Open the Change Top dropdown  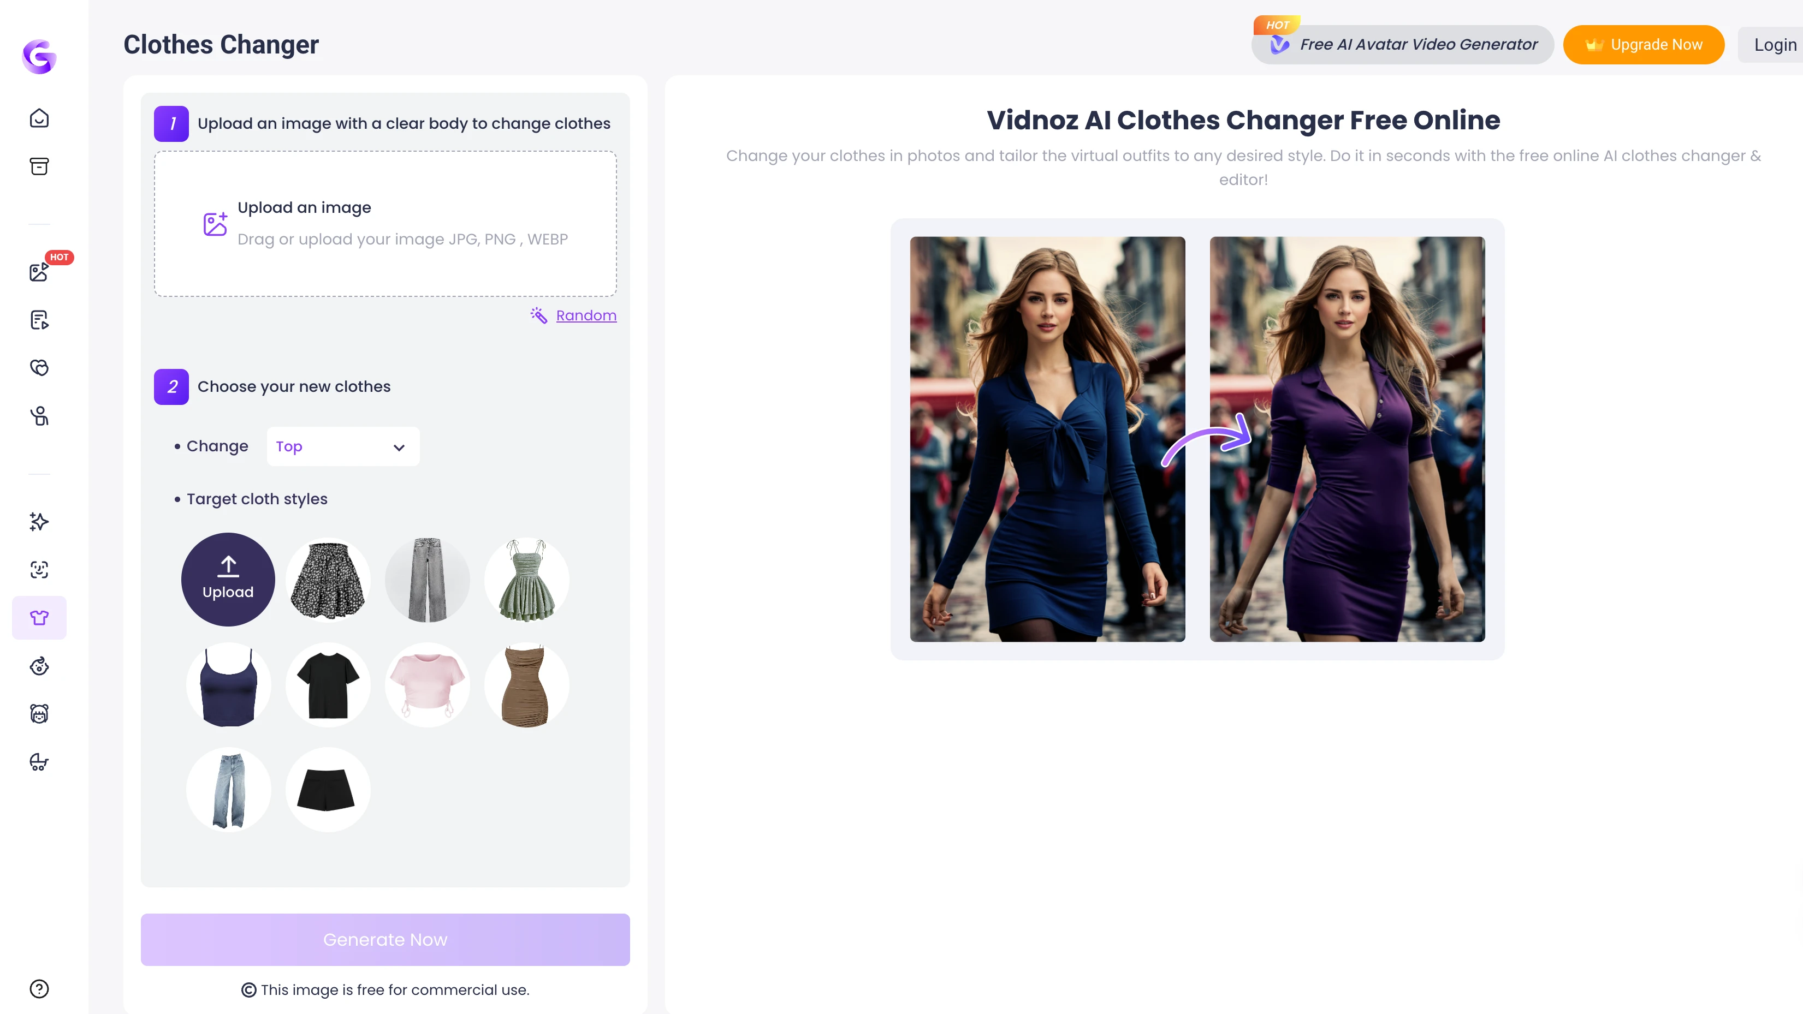pyautogui.click(x=343, y=446)
